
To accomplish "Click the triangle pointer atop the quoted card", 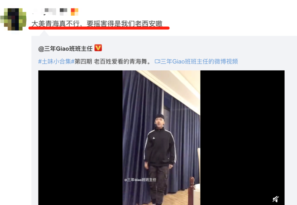I will (44, 33).
